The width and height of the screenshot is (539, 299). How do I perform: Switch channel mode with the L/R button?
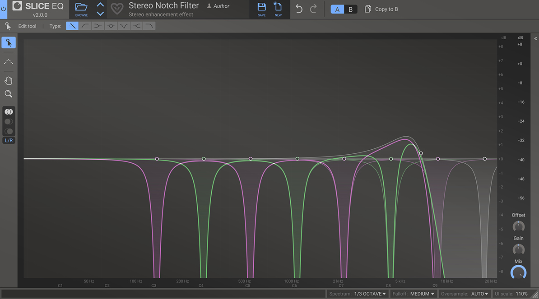pyautogui.click(x=9, y=140)
